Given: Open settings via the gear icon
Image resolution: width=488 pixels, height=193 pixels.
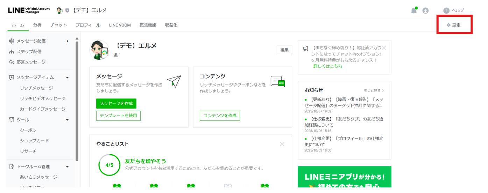Looking at the screenshot, I should (x=448, y=25).
